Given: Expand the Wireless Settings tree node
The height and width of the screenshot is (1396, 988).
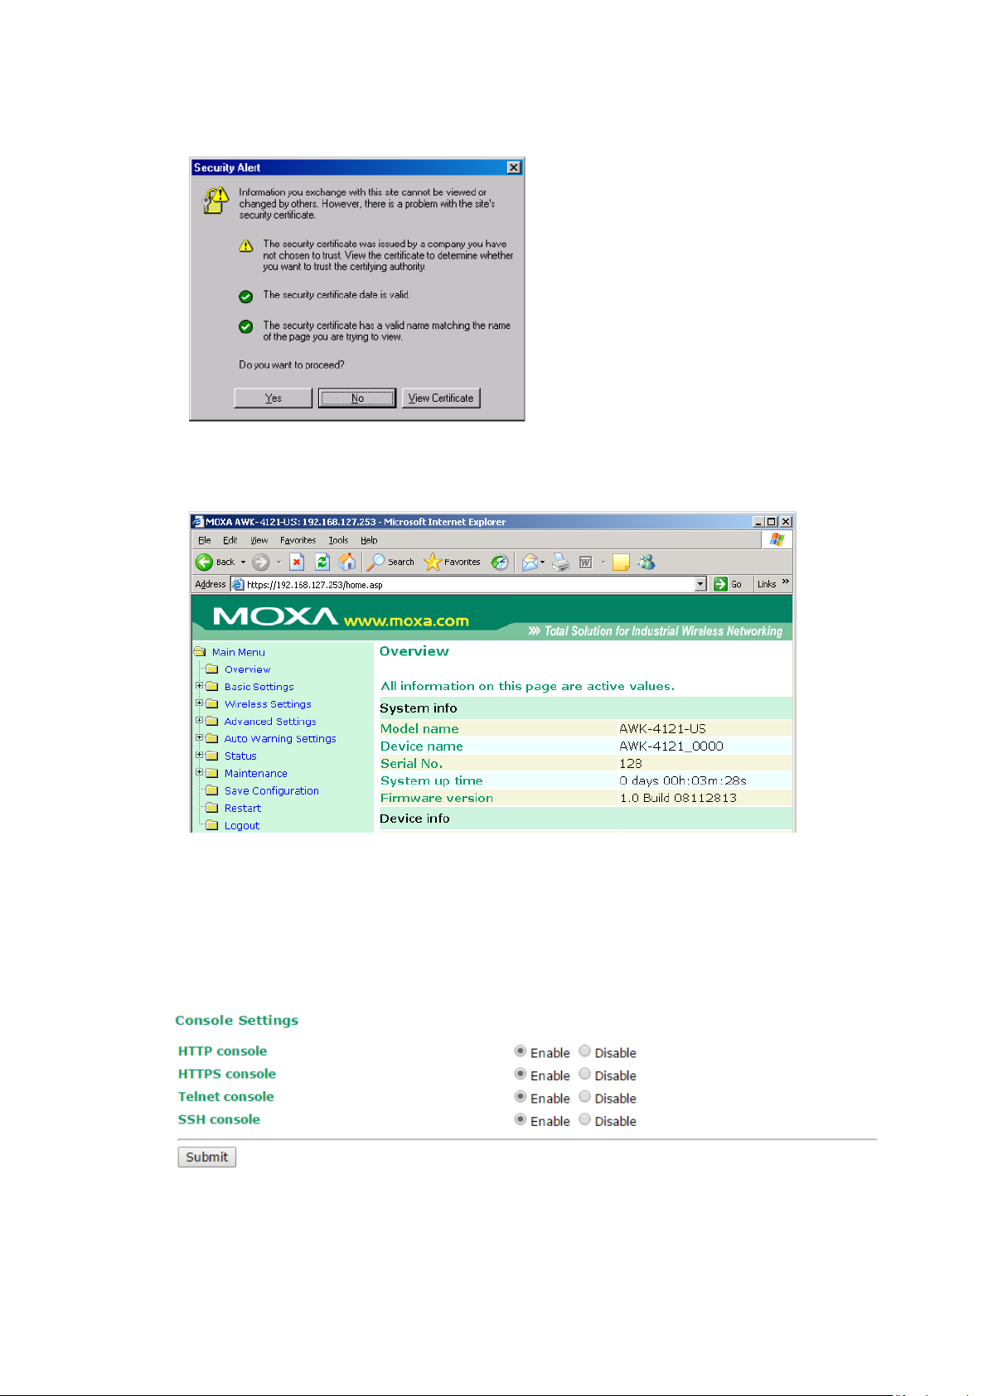Looking at the screenshot, I should (199, 703).
